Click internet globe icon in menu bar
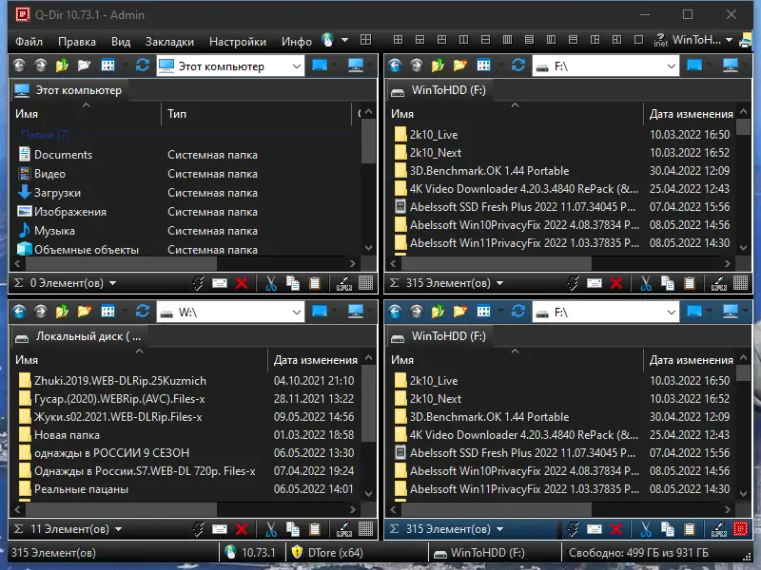Screen dimensions: 761x570 tap(327, 40)
